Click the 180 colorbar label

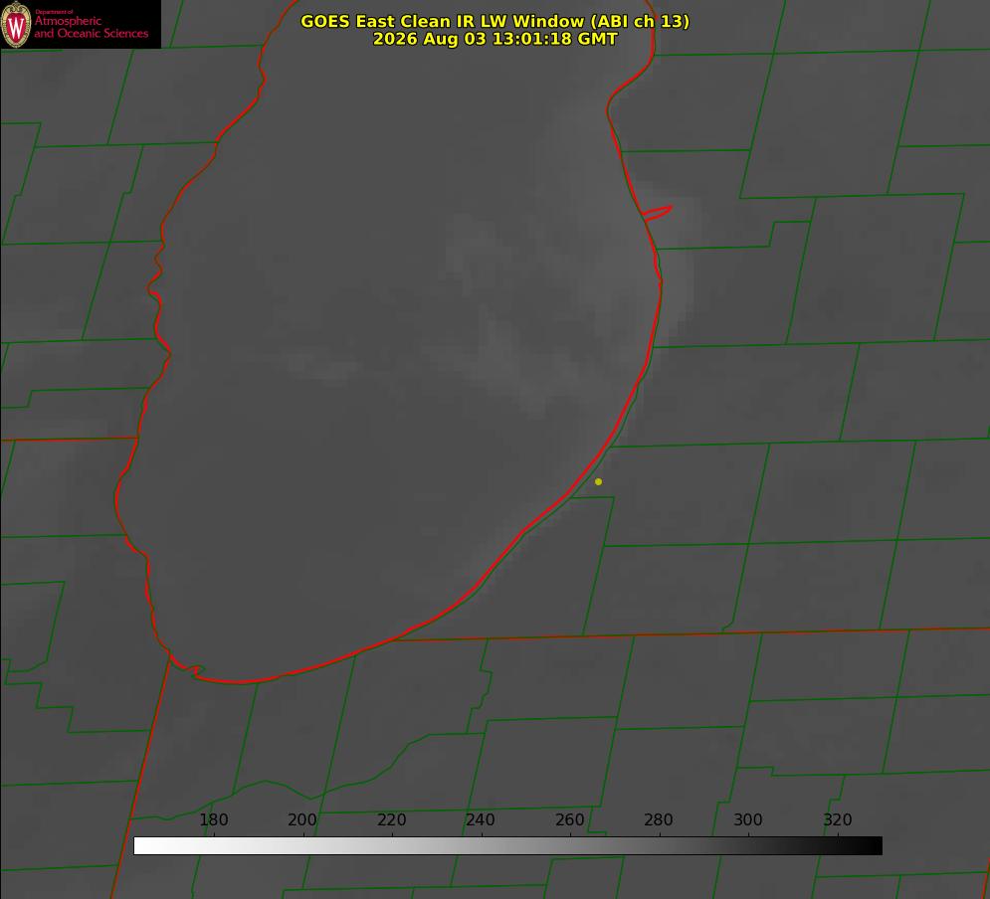pyautogui.click(x=213, y=819)
